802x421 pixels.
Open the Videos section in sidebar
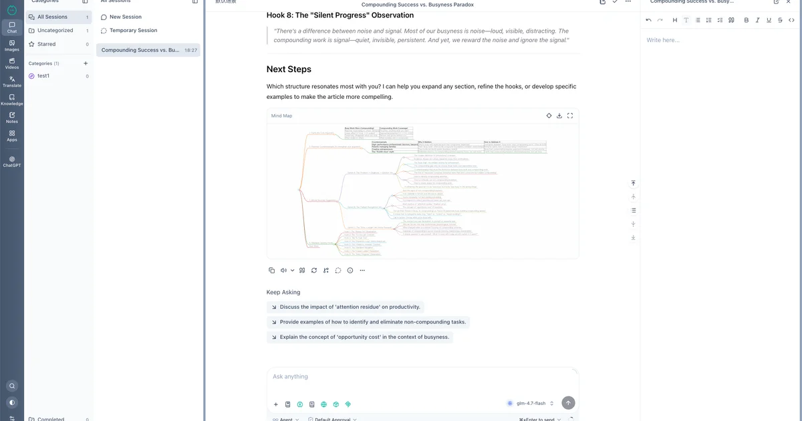coord(12,63)
